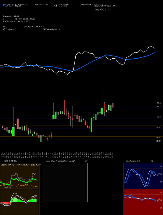Click the empty Intra Day Trading panel
Viewport: 163px width, 215px height.
(65, 182)
